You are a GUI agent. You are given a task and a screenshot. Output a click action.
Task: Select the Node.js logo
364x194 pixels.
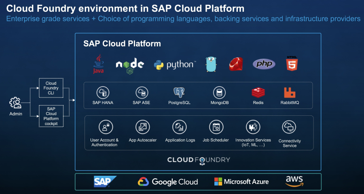coord(130,65)
